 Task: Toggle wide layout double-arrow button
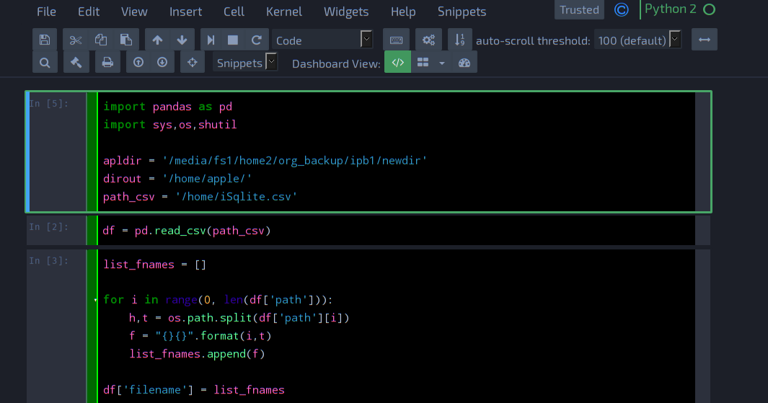tap(705, 40)
